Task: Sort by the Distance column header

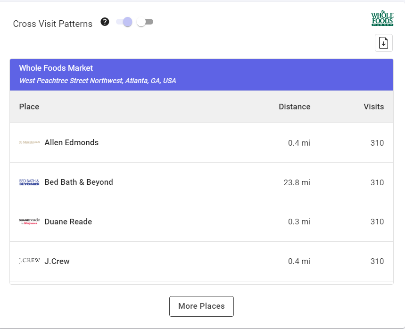Action: [294, 107]
